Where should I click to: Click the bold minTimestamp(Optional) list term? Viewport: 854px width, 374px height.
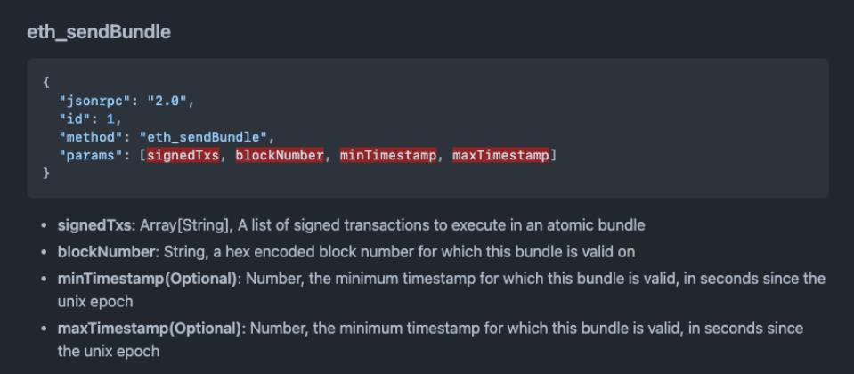tap(148, 279)
